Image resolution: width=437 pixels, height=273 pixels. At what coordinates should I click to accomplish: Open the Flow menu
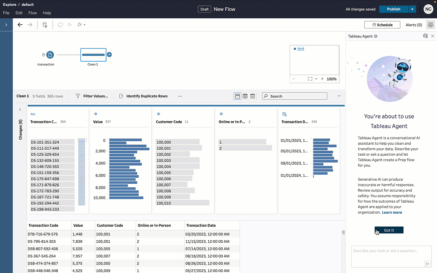pos(32,13)
